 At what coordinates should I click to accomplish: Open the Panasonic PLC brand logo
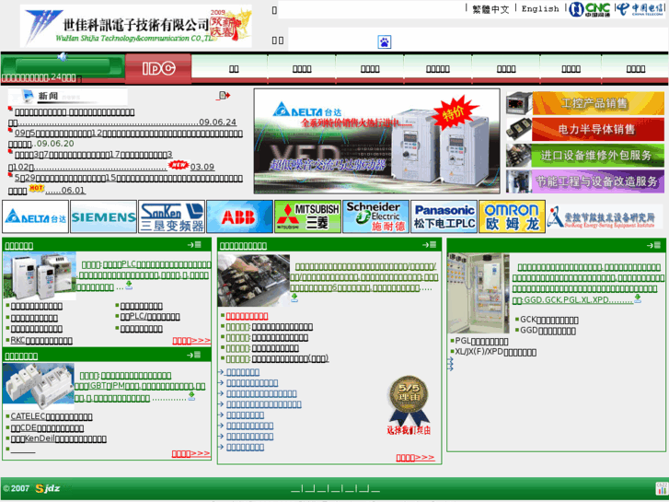[444, 217]
